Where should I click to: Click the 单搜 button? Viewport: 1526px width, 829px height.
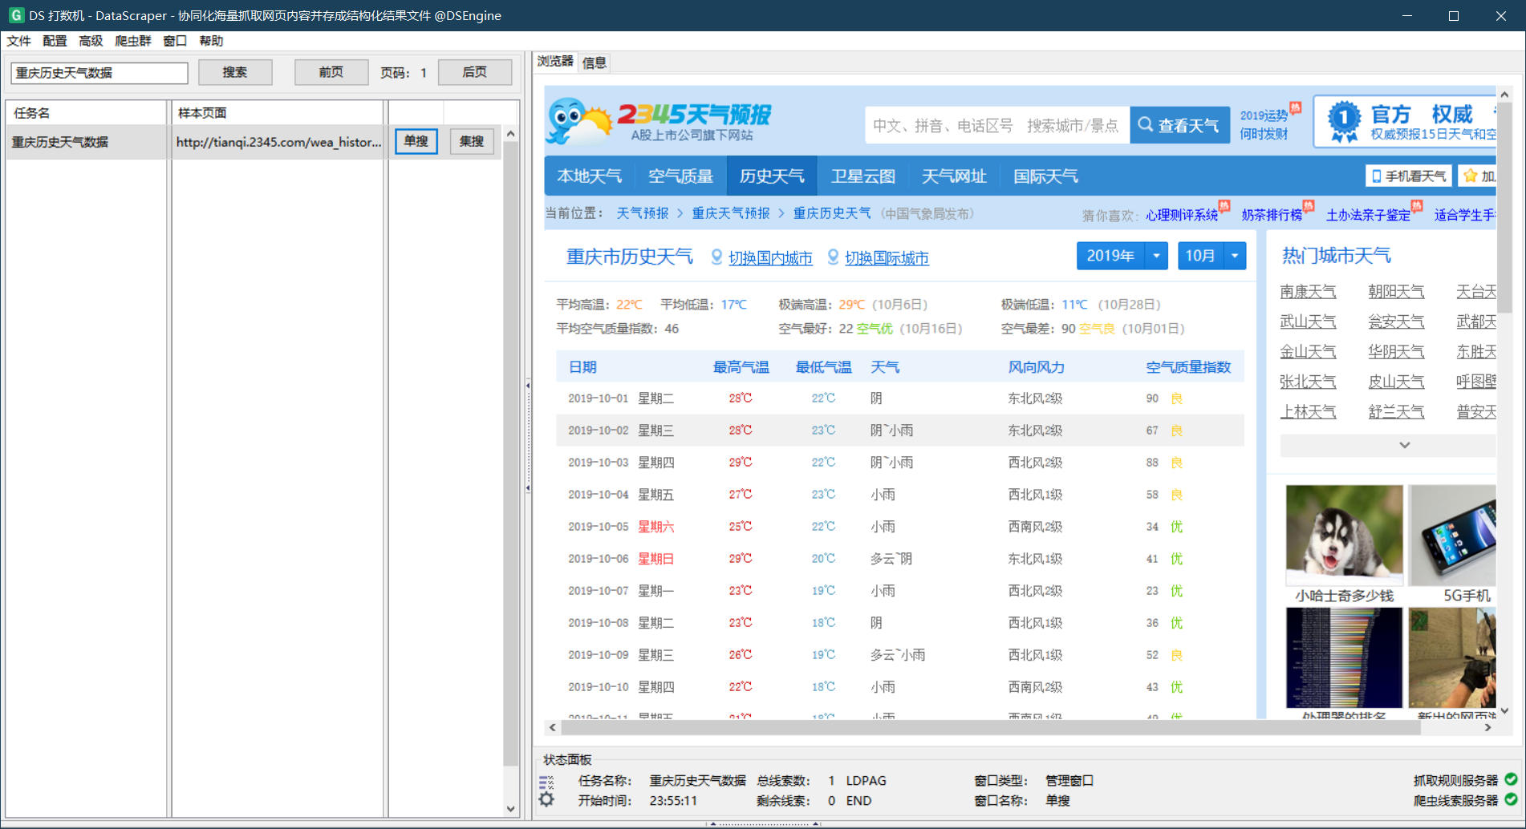tap(416, 141)
